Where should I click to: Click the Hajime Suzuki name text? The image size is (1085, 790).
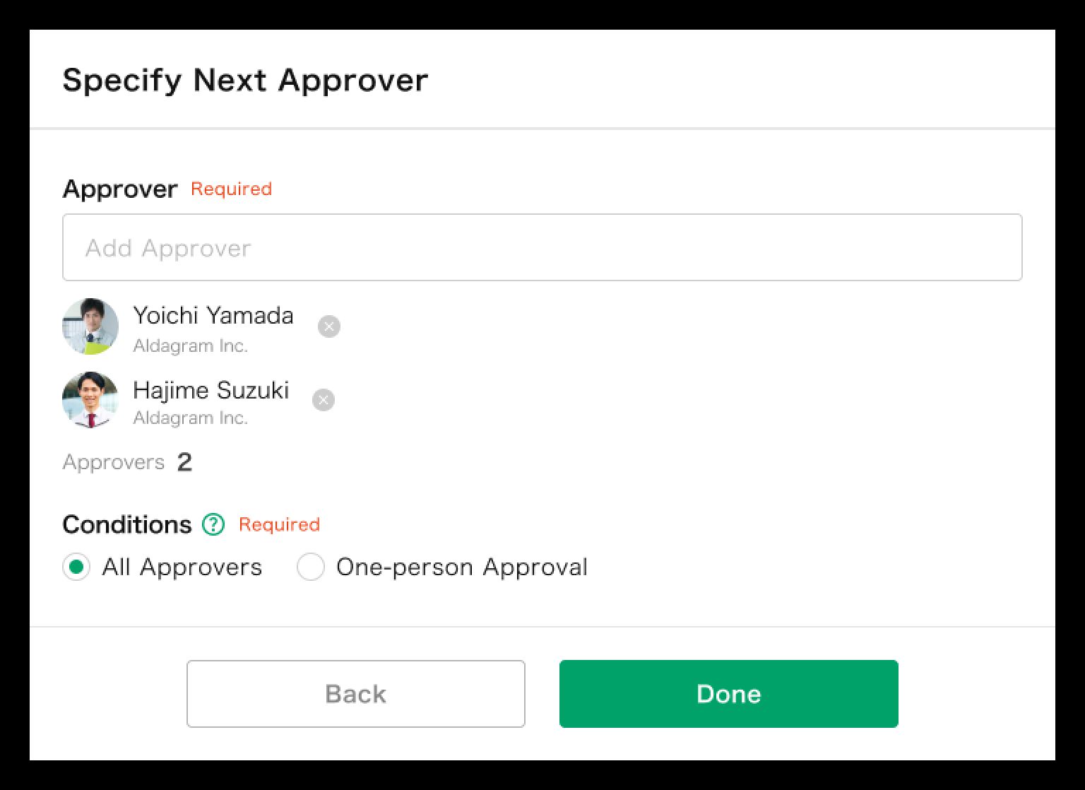tap(211, 390)
